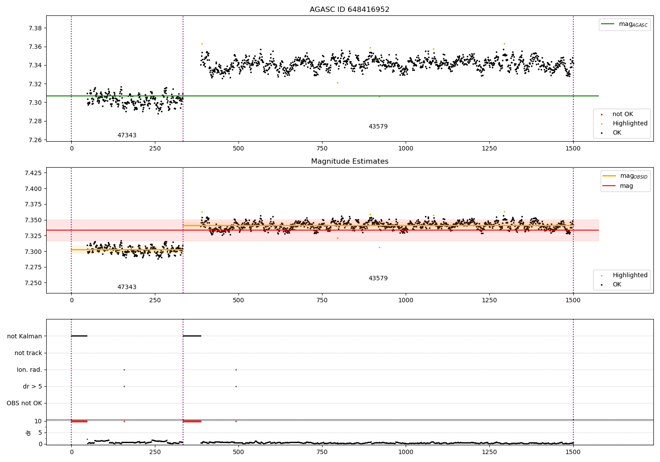The image size is (660, 462).
Task: Click y-axis tick '7.38' in top plot
Action: point(35,28)
